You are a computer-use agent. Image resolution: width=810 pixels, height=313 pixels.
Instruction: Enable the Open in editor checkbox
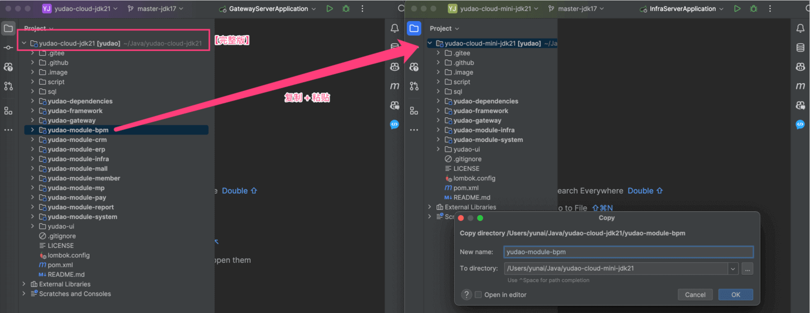(x=478, y=295)
